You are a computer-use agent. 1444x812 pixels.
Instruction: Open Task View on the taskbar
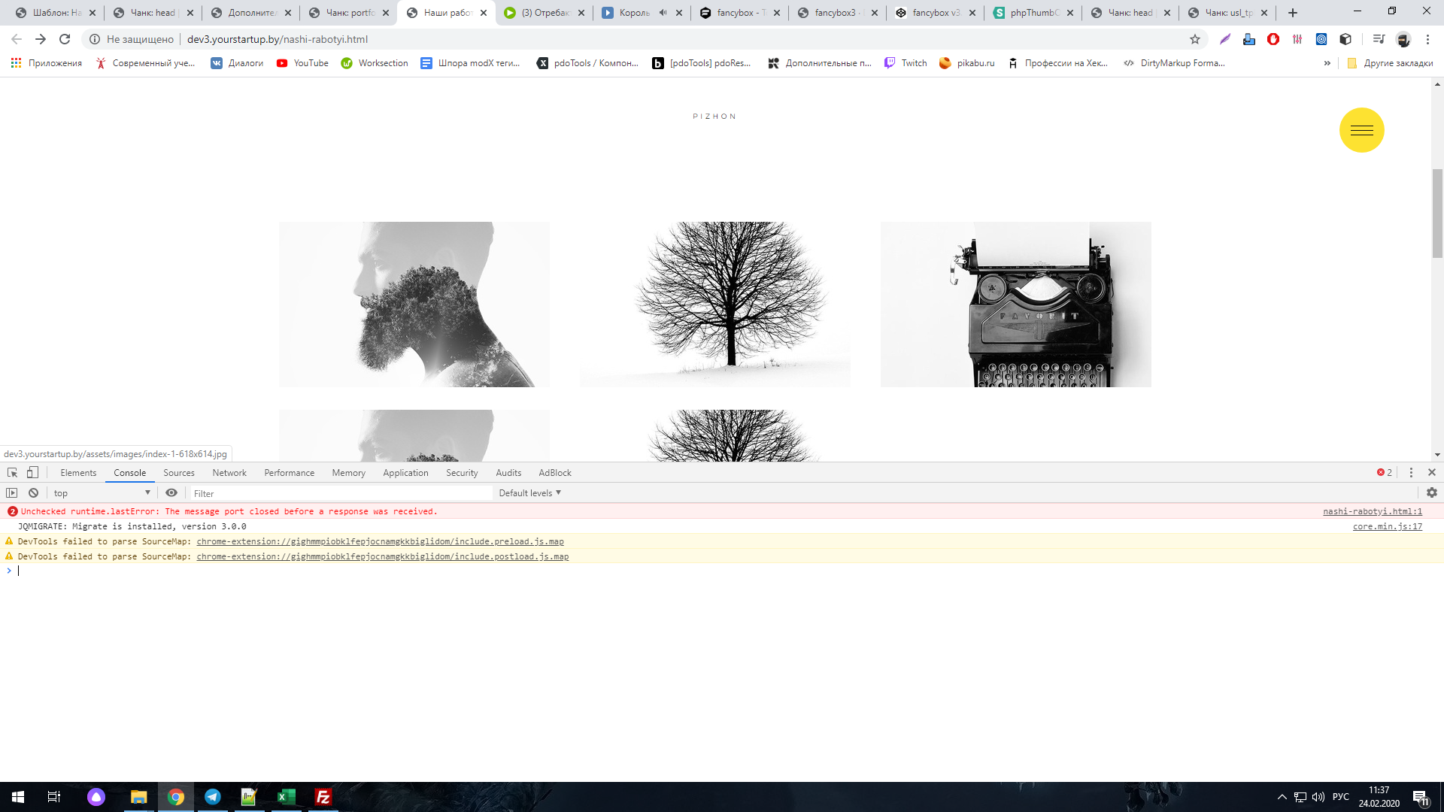[x=54, y=797]
